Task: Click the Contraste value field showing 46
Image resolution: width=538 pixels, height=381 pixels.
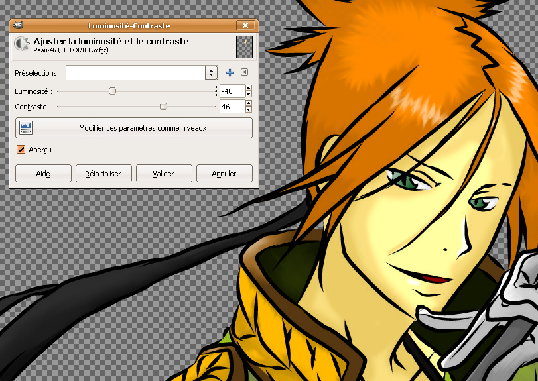Action: 232,106
